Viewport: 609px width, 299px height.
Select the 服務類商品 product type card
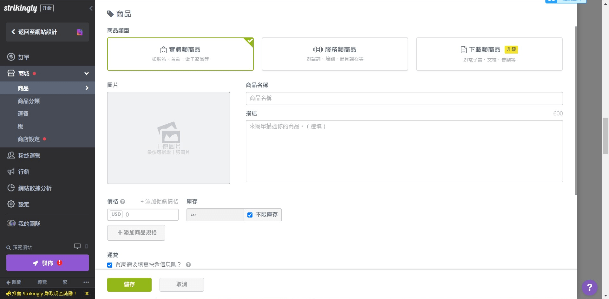click(335, 54)
